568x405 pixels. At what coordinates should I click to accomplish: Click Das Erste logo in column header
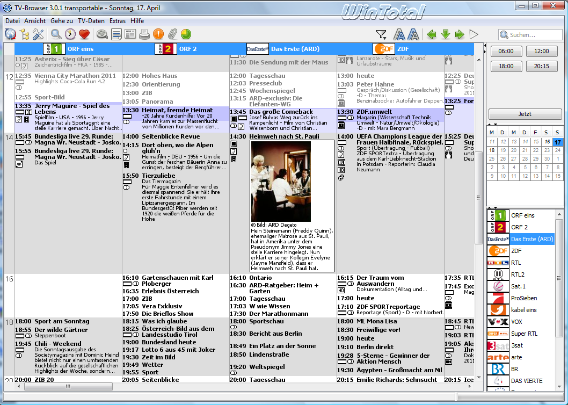(258, 49)
